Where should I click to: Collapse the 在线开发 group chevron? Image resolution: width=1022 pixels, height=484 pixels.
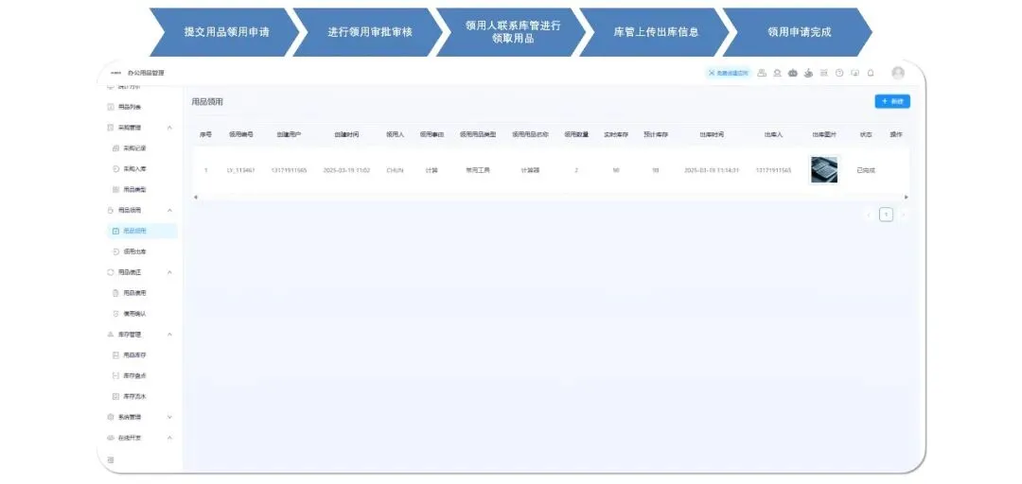(169, 438)
